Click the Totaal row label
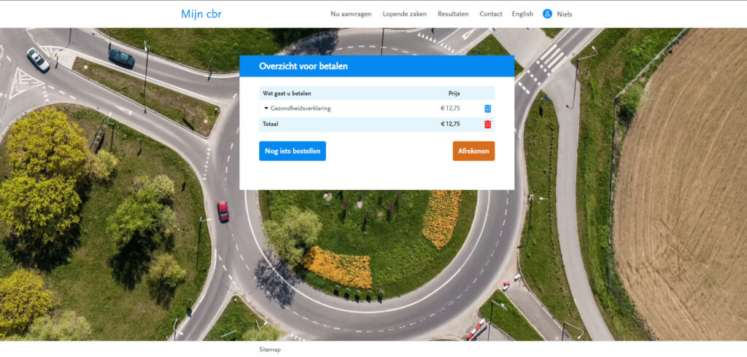747x357 pixels. click(271, 124)
